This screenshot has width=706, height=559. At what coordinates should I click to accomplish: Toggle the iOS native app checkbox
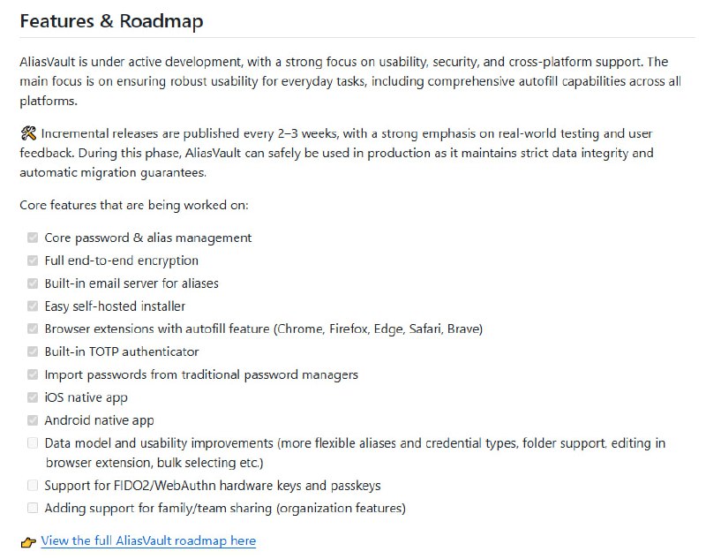(x=33, y=397)
